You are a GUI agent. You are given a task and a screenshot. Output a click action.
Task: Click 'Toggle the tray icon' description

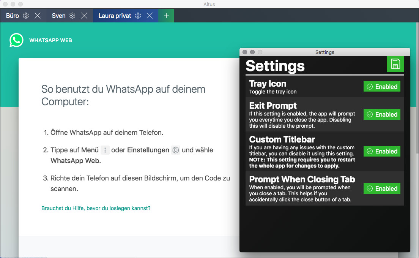pyautogui.click(x=273, y=92)
